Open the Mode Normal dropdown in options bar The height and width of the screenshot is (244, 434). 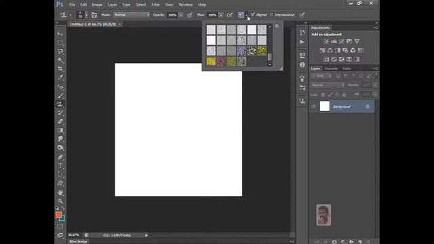click(132, 15)
